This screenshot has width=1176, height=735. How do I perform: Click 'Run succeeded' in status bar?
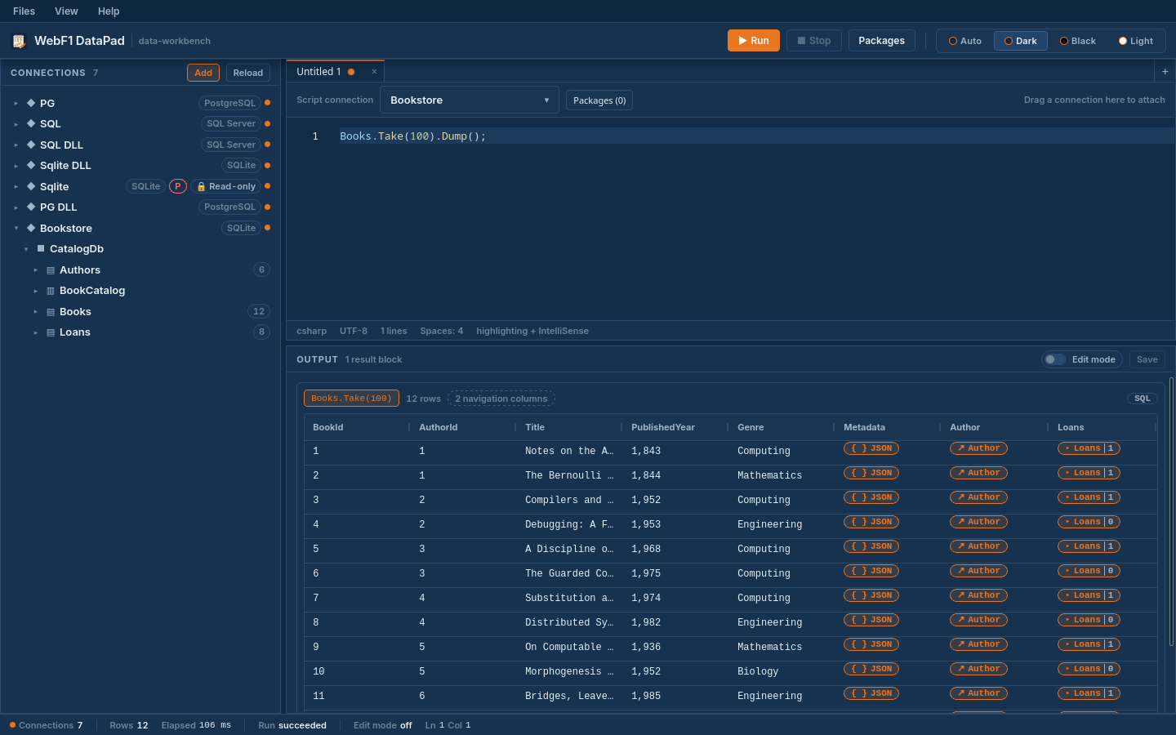pyautogui.click(x=292, y=725)
